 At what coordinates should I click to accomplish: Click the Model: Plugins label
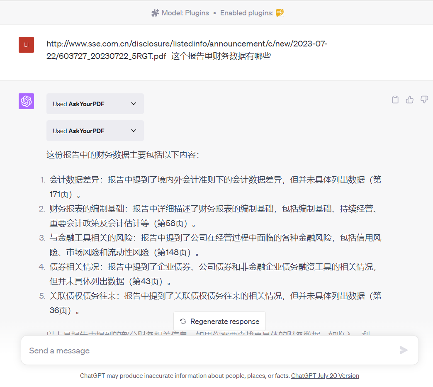(185, 13)
